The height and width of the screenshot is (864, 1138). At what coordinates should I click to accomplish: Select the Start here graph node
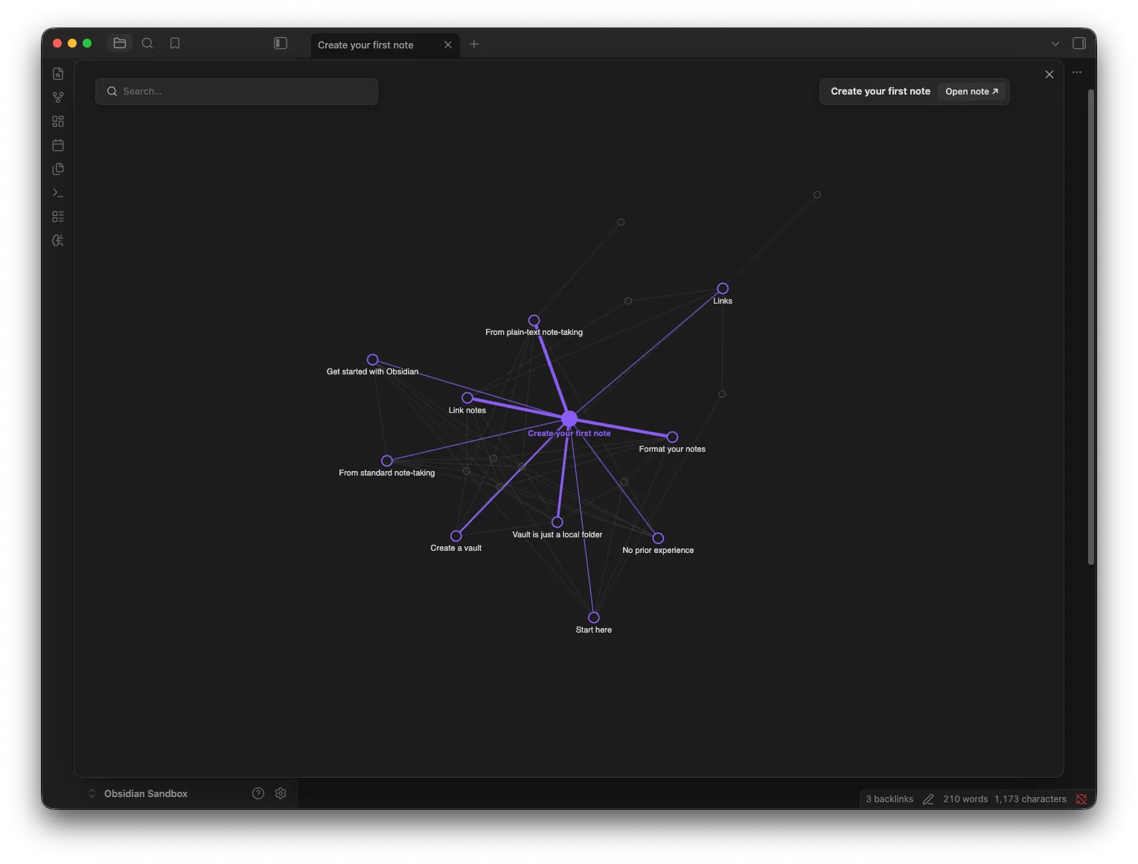(x=594, y=618)
